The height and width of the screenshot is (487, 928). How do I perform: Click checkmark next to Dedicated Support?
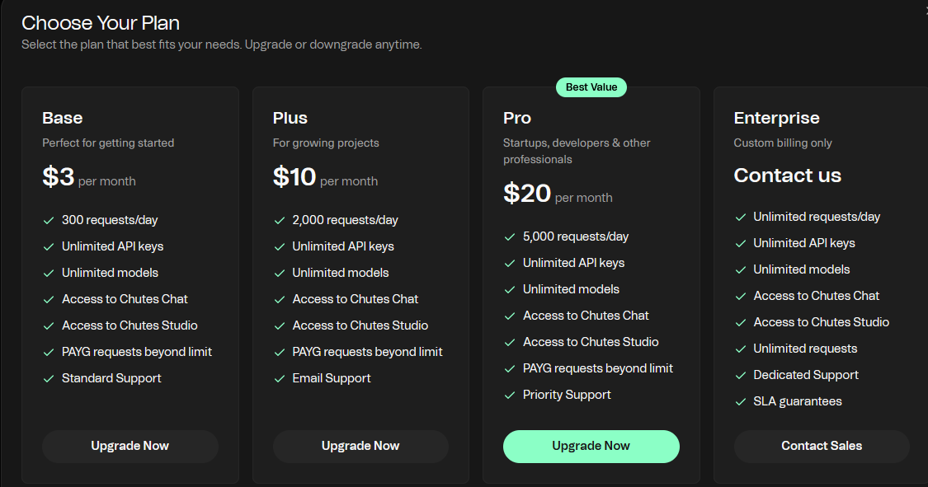(741, 375)
